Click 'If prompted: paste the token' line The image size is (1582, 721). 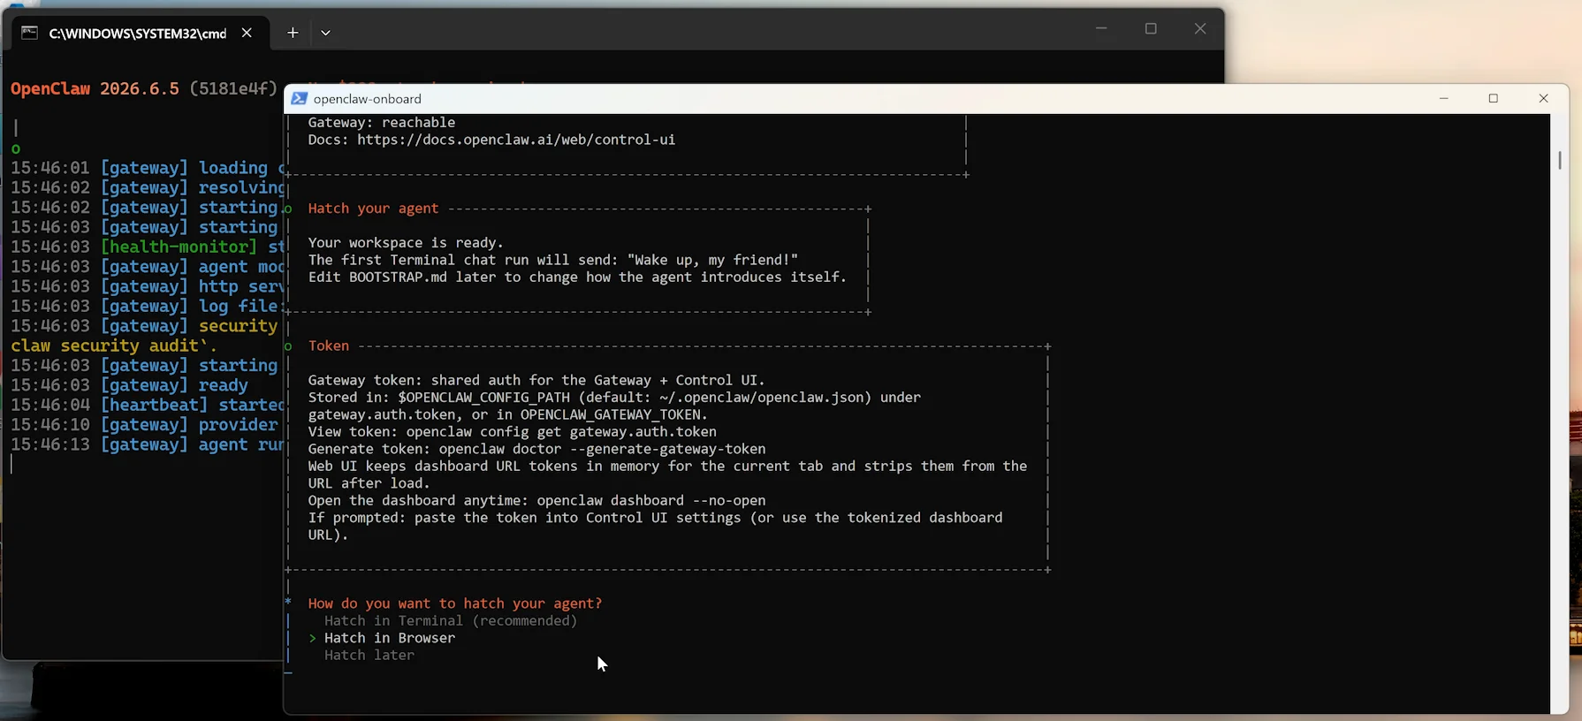coord(655,518)
